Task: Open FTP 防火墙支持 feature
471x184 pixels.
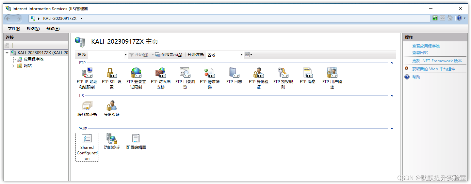Action: (x=161, y=78)
